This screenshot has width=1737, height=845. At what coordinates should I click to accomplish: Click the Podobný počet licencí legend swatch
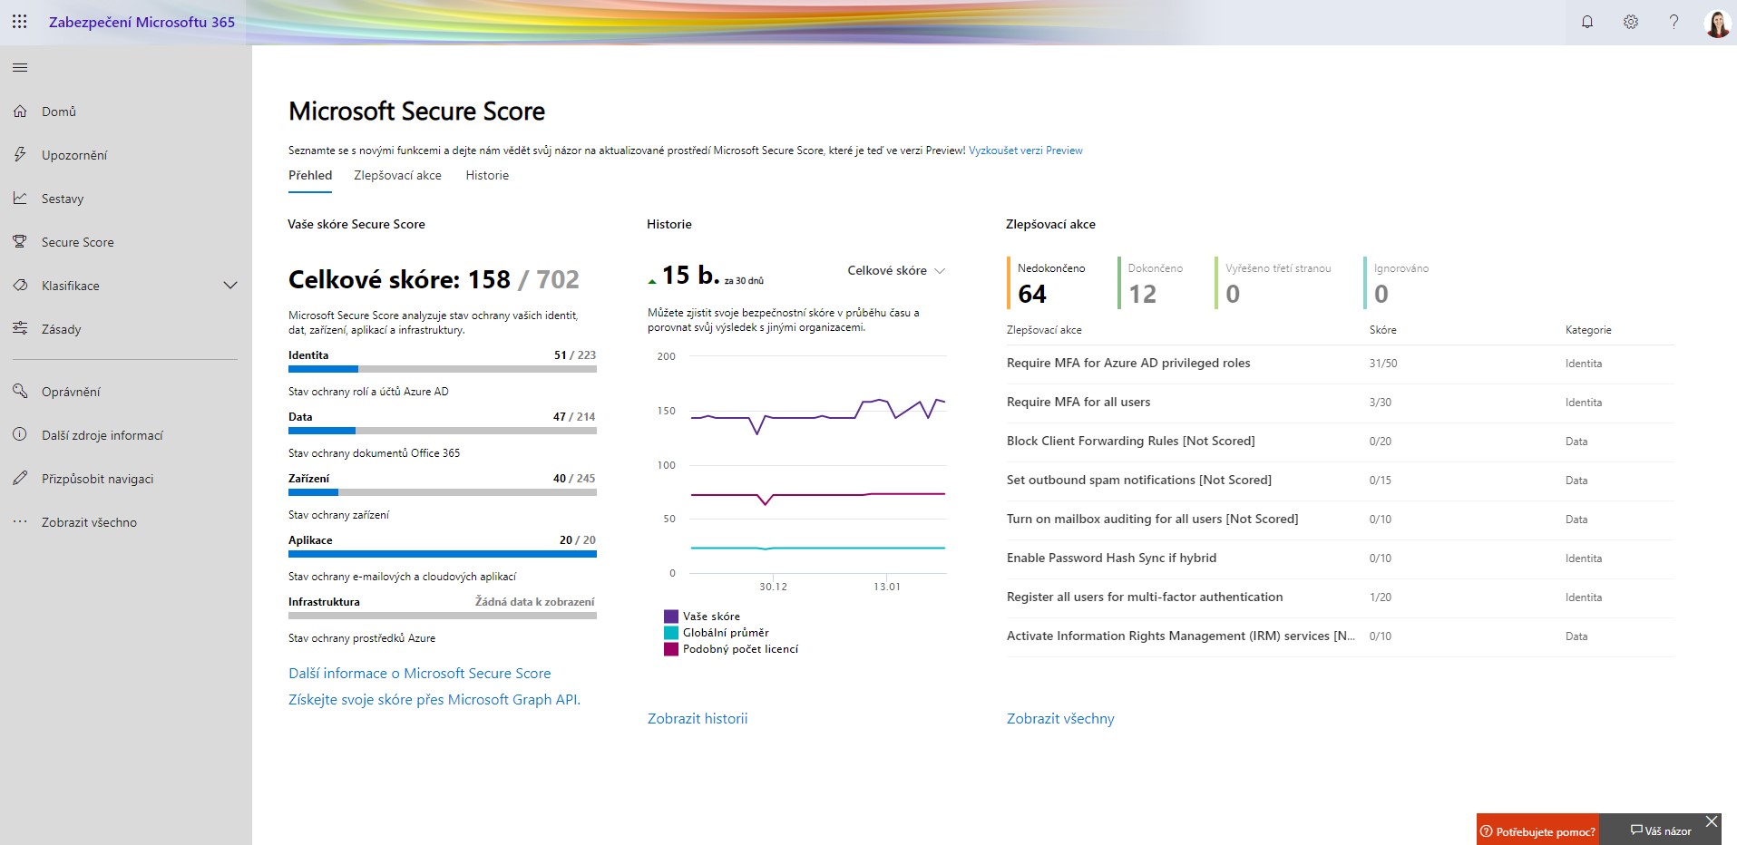pos(671,649)
